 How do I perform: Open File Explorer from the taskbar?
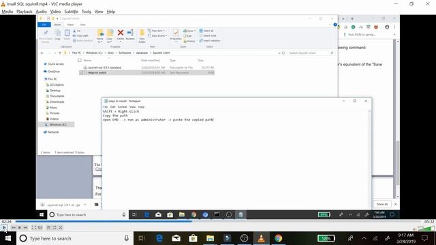[211, 238]
